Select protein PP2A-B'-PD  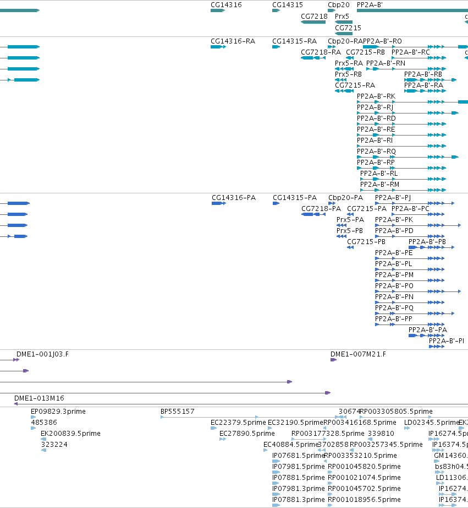pos(394,231)
